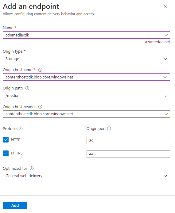This screenshot has height=213, width=175.
Task: Click the HTTPS origin port field 443
Action: [128, 154]
